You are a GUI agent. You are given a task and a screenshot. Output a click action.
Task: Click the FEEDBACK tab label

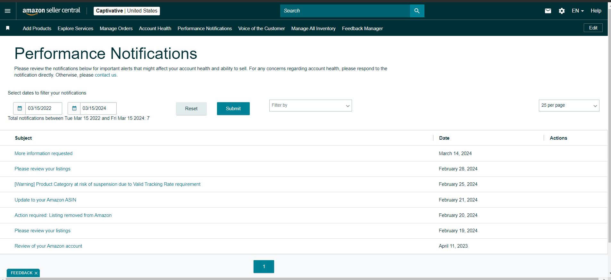click(22, 273)
